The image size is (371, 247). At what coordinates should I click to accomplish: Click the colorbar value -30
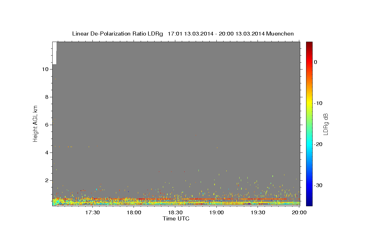click(x=318, y=185)
